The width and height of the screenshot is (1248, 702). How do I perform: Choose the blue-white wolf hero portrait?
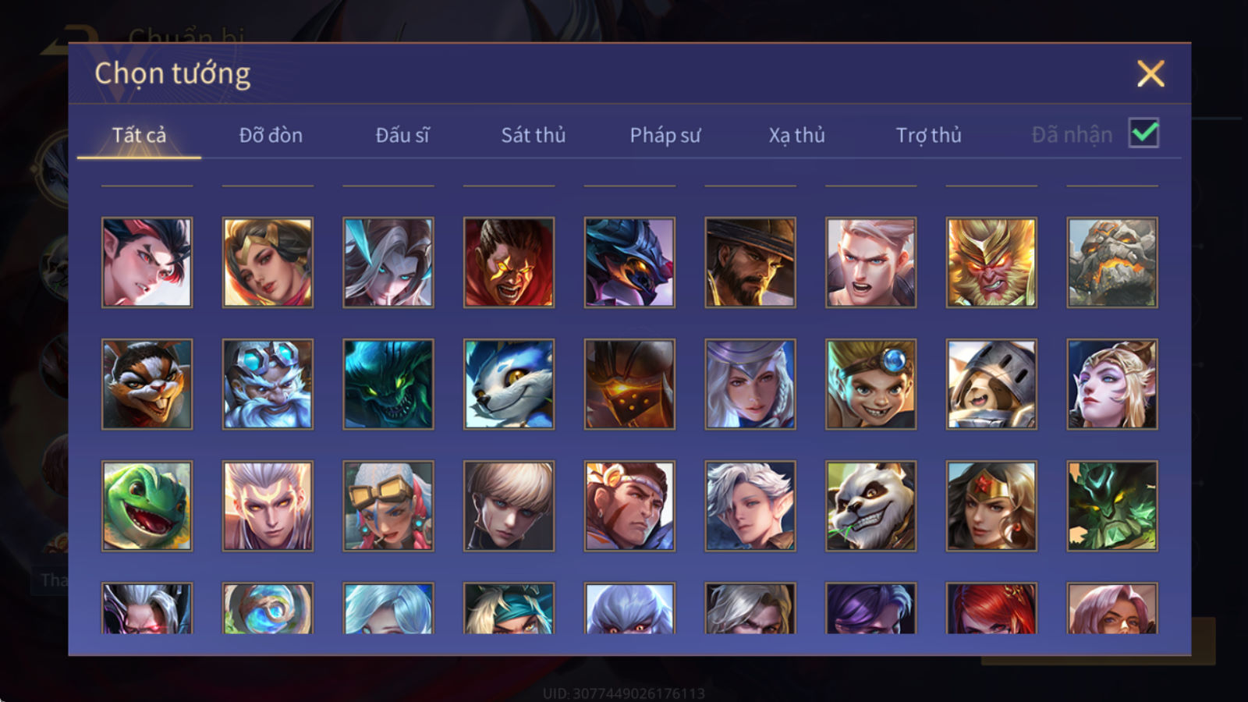[x=509, y=384]
